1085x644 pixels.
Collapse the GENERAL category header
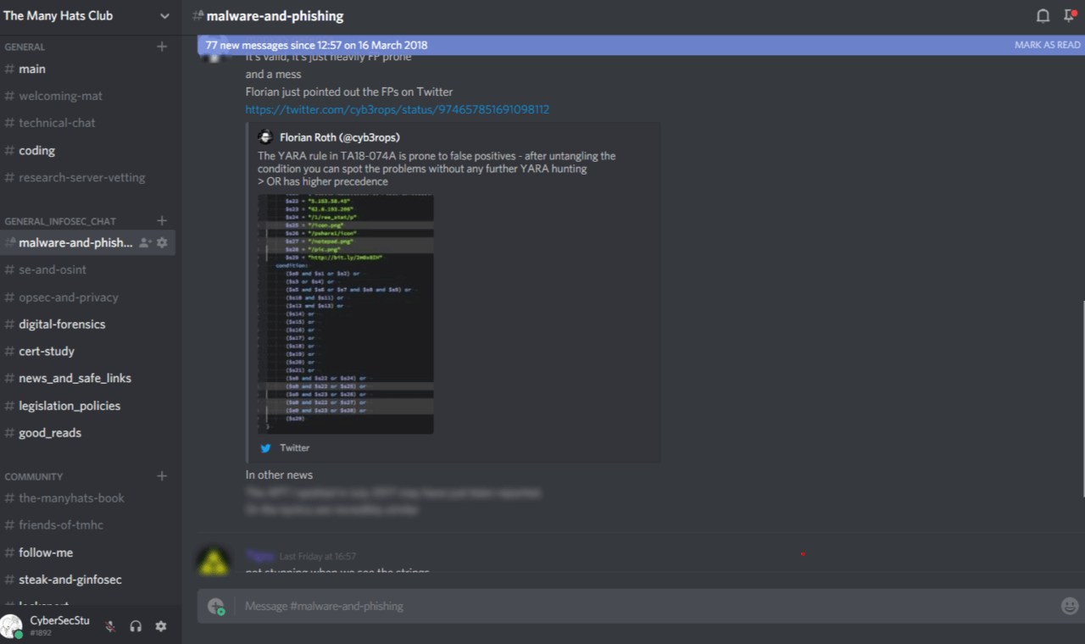pyautogui.click(x=25, y=47)
